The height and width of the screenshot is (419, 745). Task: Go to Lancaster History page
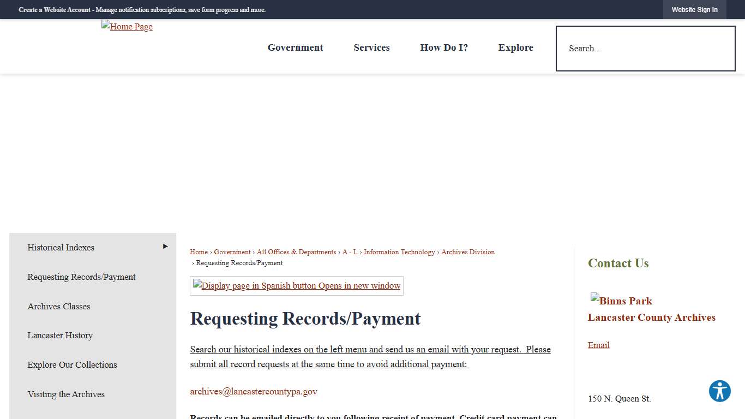(60, 335)
